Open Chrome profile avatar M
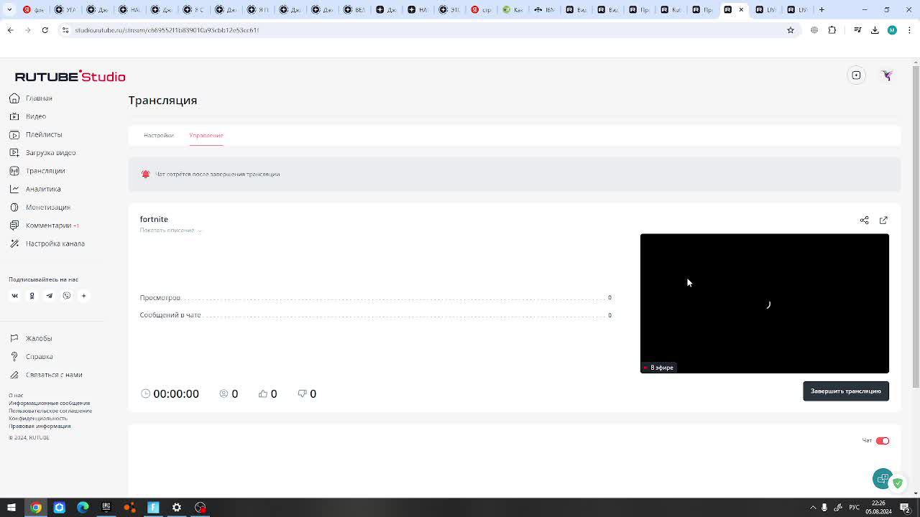The height and width of the screenshot is (517, 920). 892,30
